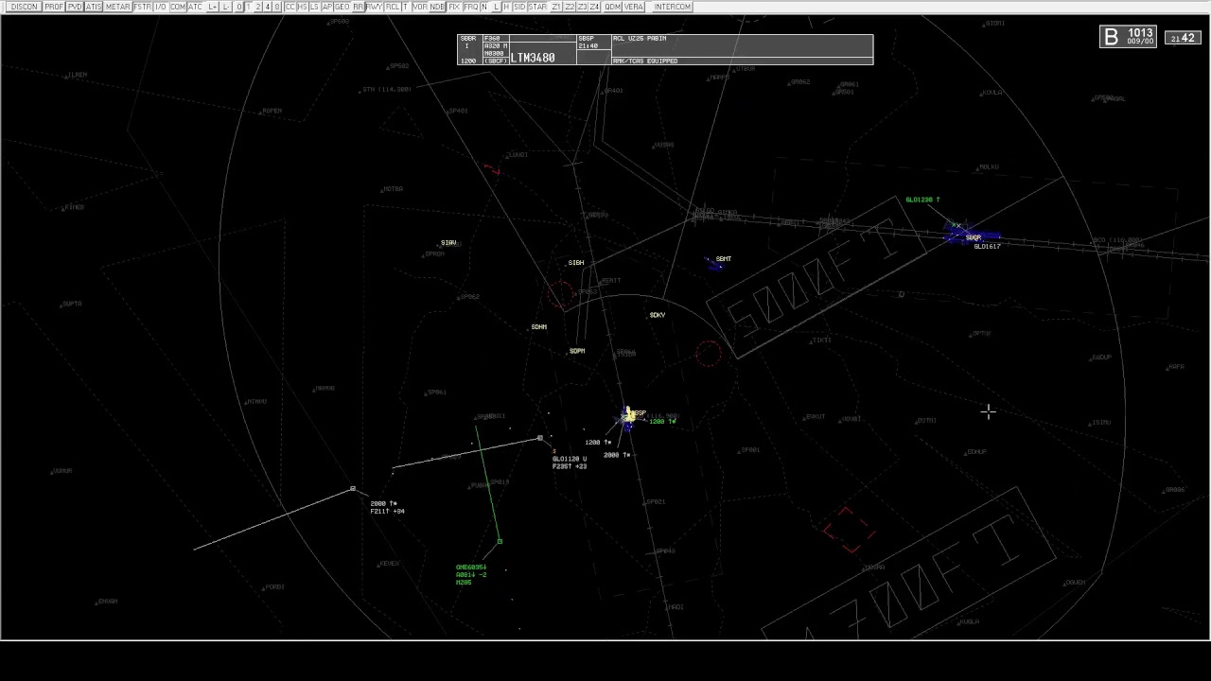Toggle the STAR display button
This screenshot has height=681, width=1211.
pos(537,7)
